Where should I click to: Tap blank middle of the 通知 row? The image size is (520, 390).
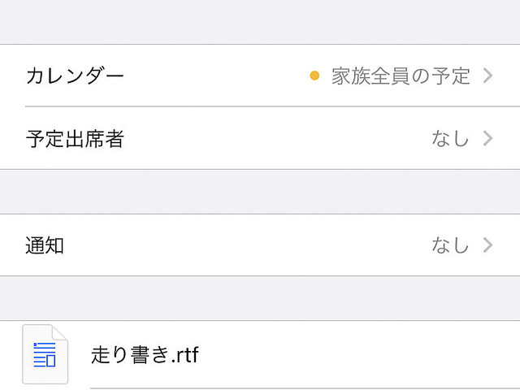coord(244,245)
